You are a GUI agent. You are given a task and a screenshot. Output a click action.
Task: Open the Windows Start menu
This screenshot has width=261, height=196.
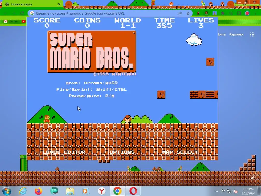(x=6, y=191)
